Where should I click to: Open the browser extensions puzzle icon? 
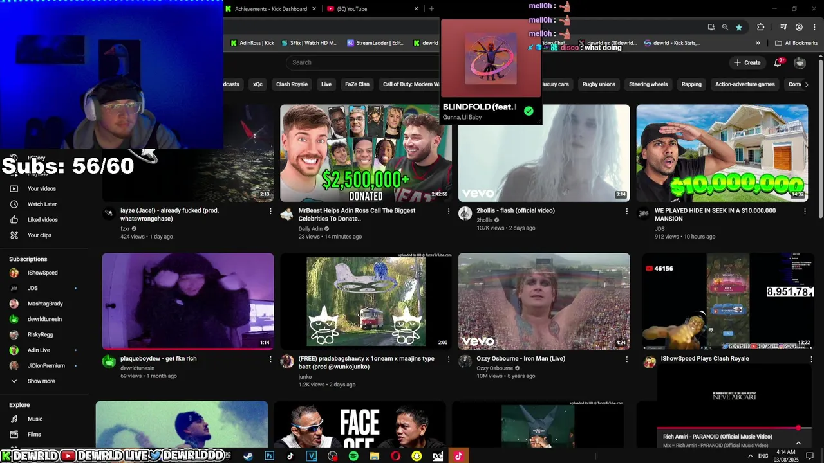[760, 27]
